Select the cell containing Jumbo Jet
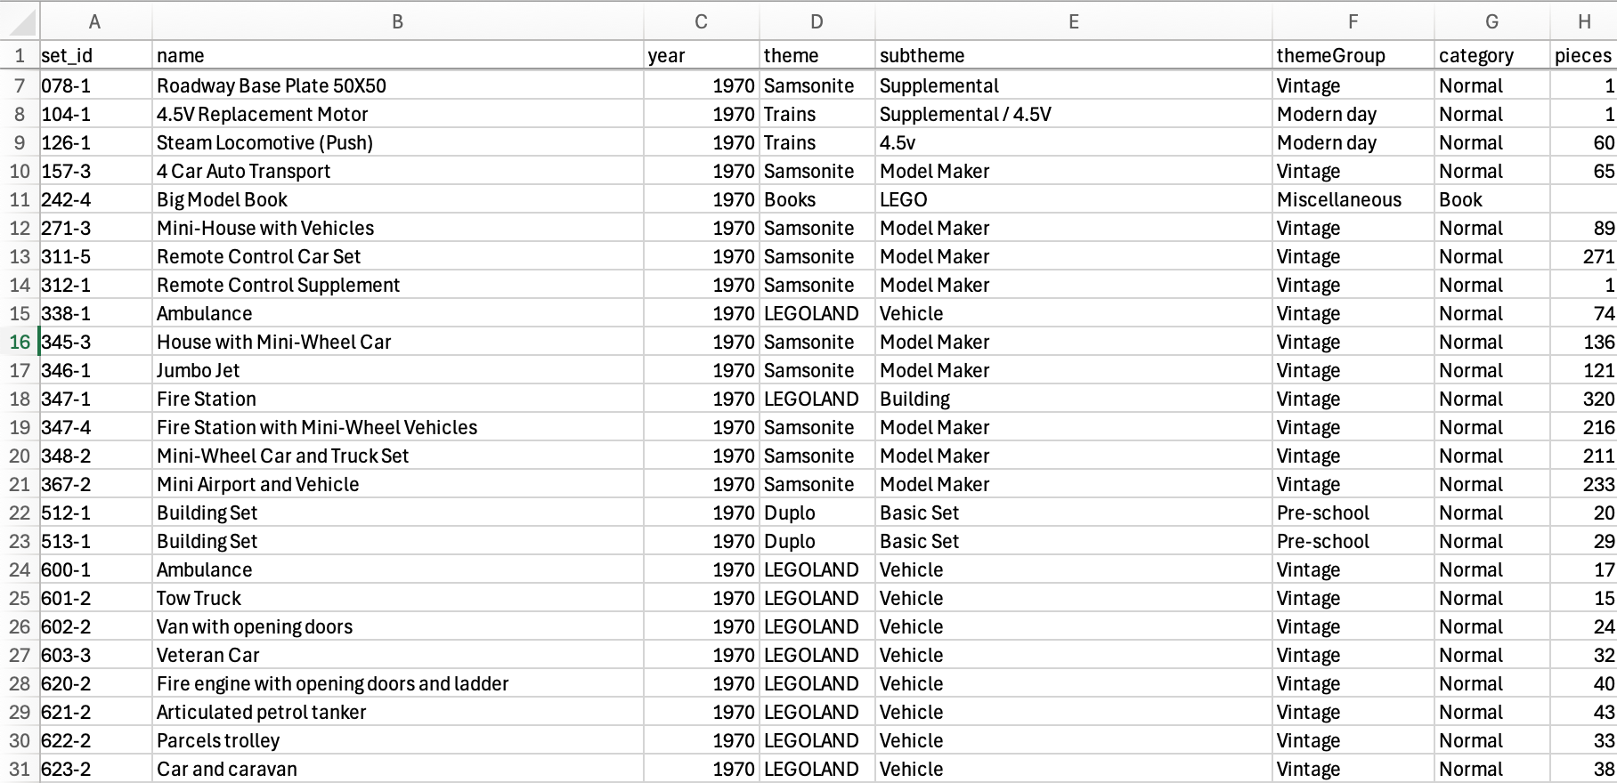 (x=398, y=370)
